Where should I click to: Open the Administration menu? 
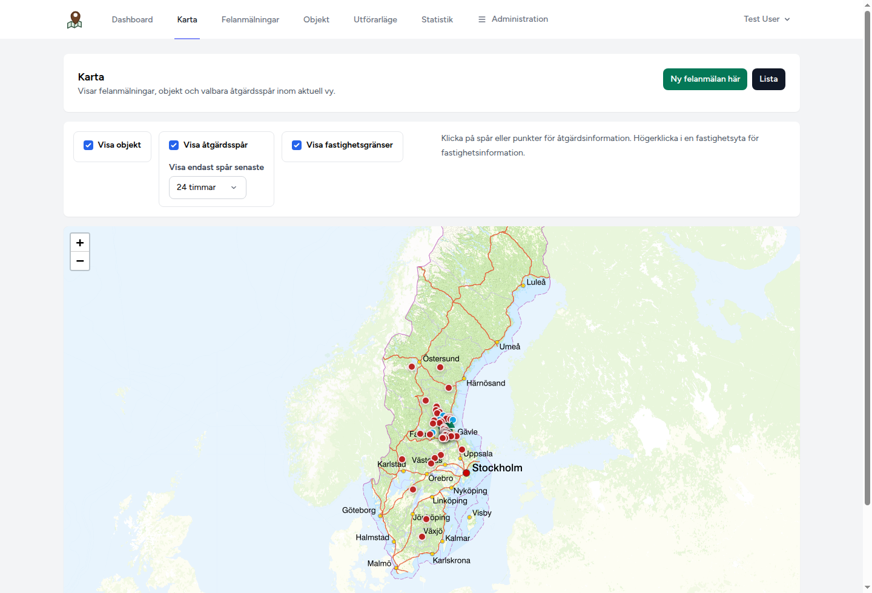click(x=514, y=19)
